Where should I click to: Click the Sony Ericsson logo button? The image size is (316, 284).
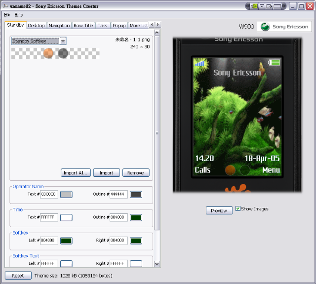pos(284,26)
